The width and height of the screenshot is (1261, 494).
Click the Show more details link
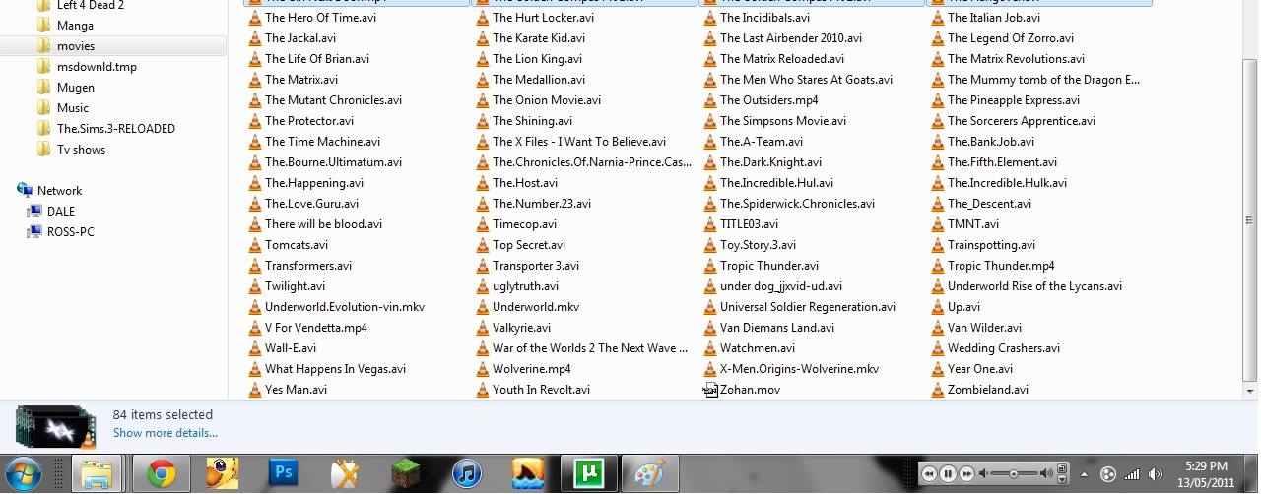pos(166,433)
